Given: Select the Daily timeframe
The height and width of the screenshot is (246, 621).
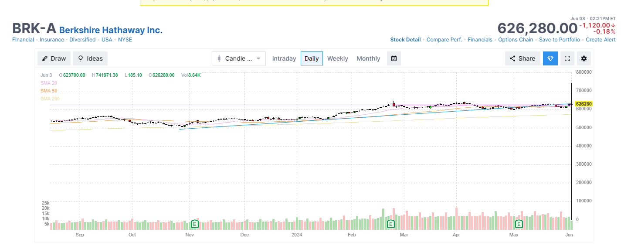Looking at the screenshot, I should [x=312, y=58].
